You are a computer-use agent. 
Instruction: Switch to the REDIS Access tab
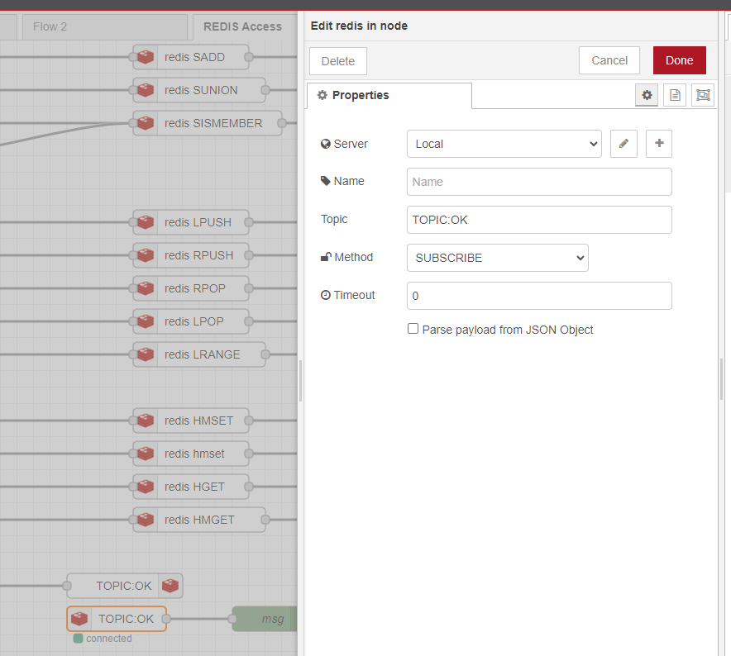click(244, 27)
